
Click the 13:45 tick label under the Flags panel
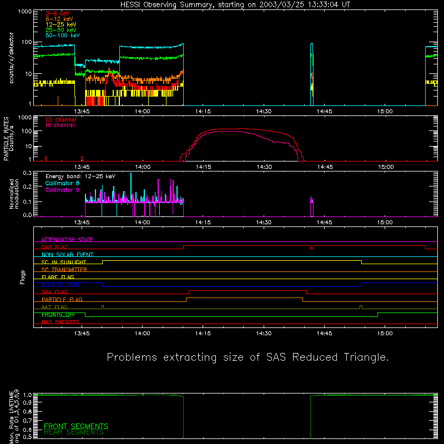pyautogui.click(x=82, y=334)
